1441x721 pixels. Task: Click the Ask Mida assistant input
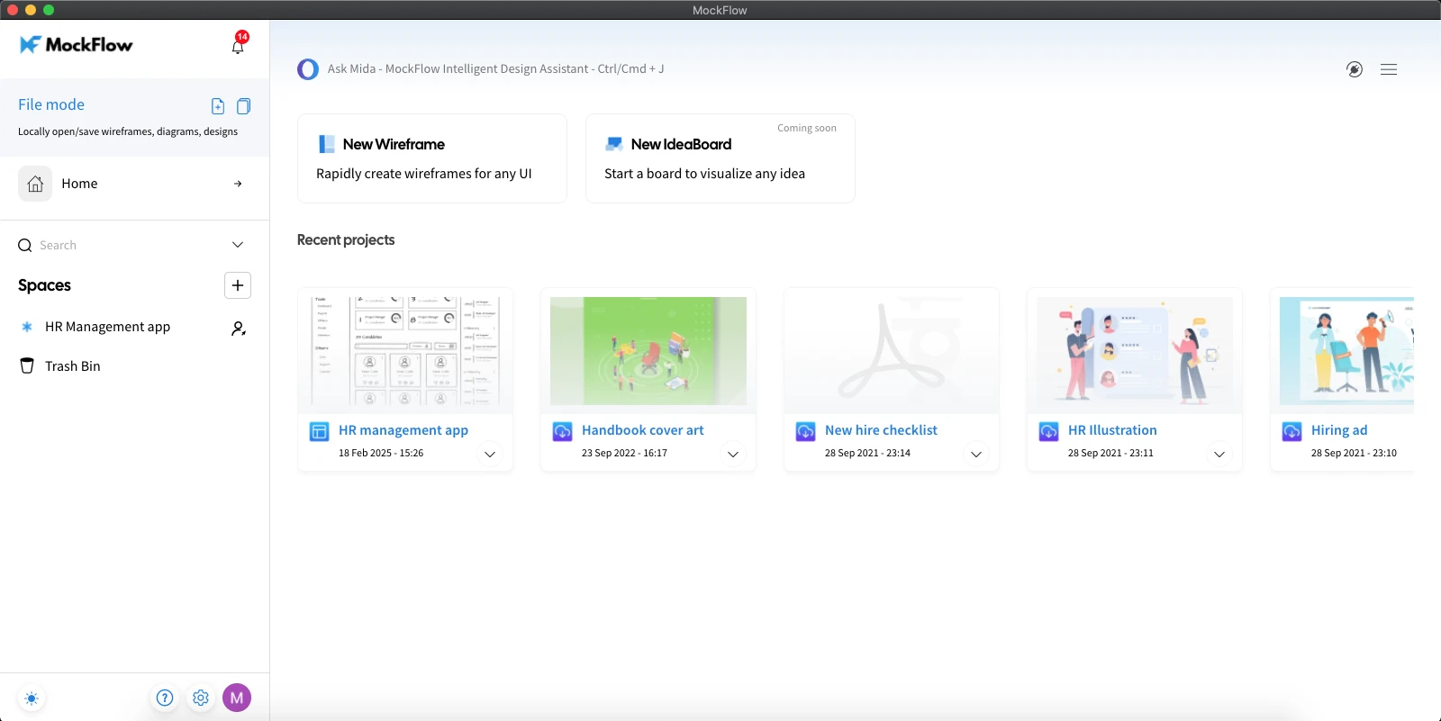click(496, 68)
